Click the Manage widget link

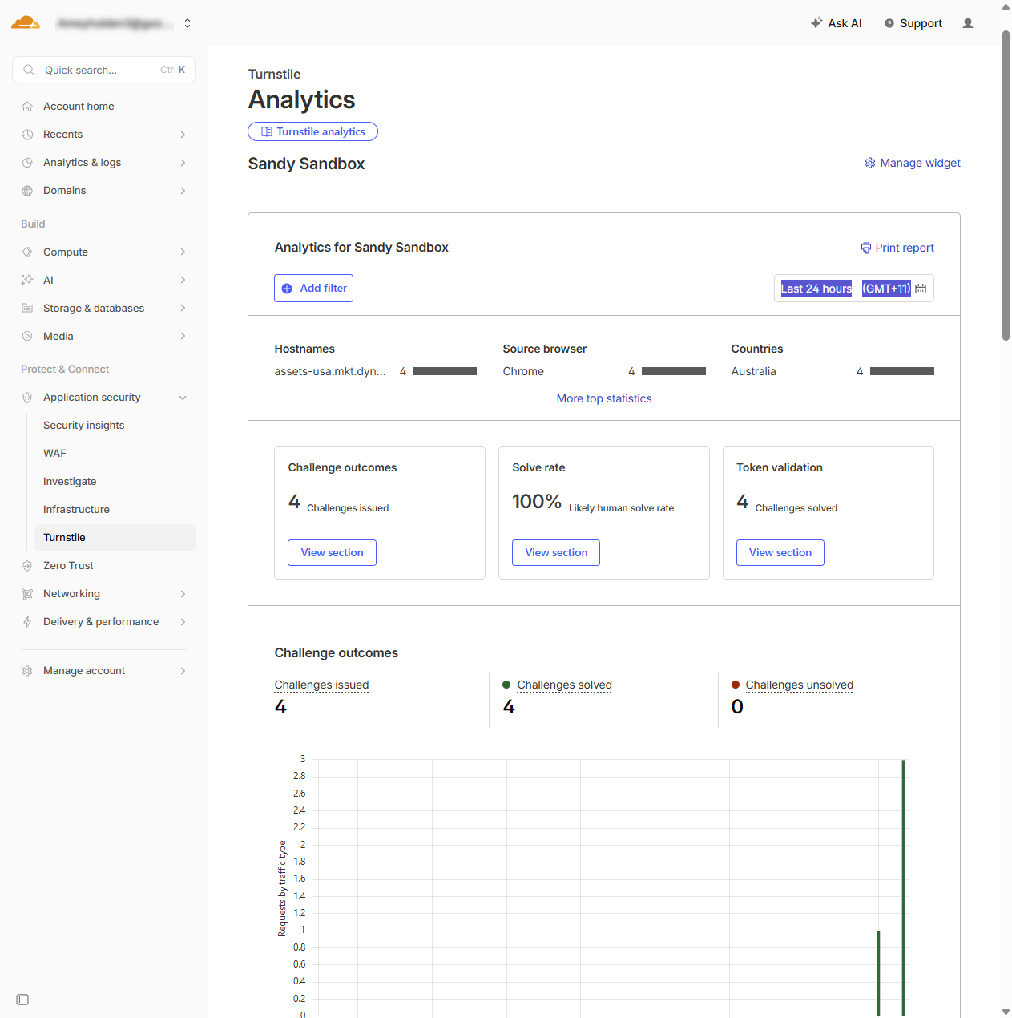pyautogui.click(x=913, y=163)
